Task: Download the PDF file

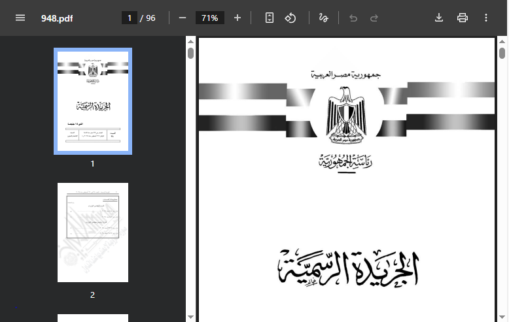Action: pyautogui.click(x=439, y=18)
